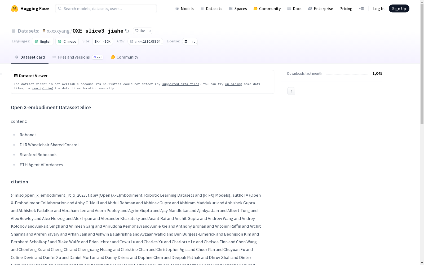The width and height of the screenshot is (424, 265).
Task: Open the arxiv:2310.08864 paper tag
Action: coord(145,41)
